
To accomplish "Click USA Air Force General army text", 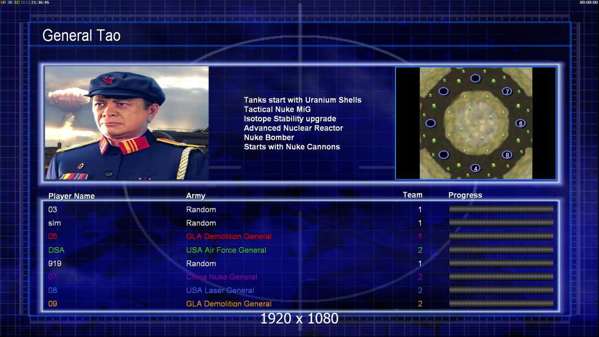I will click(226, 250).
